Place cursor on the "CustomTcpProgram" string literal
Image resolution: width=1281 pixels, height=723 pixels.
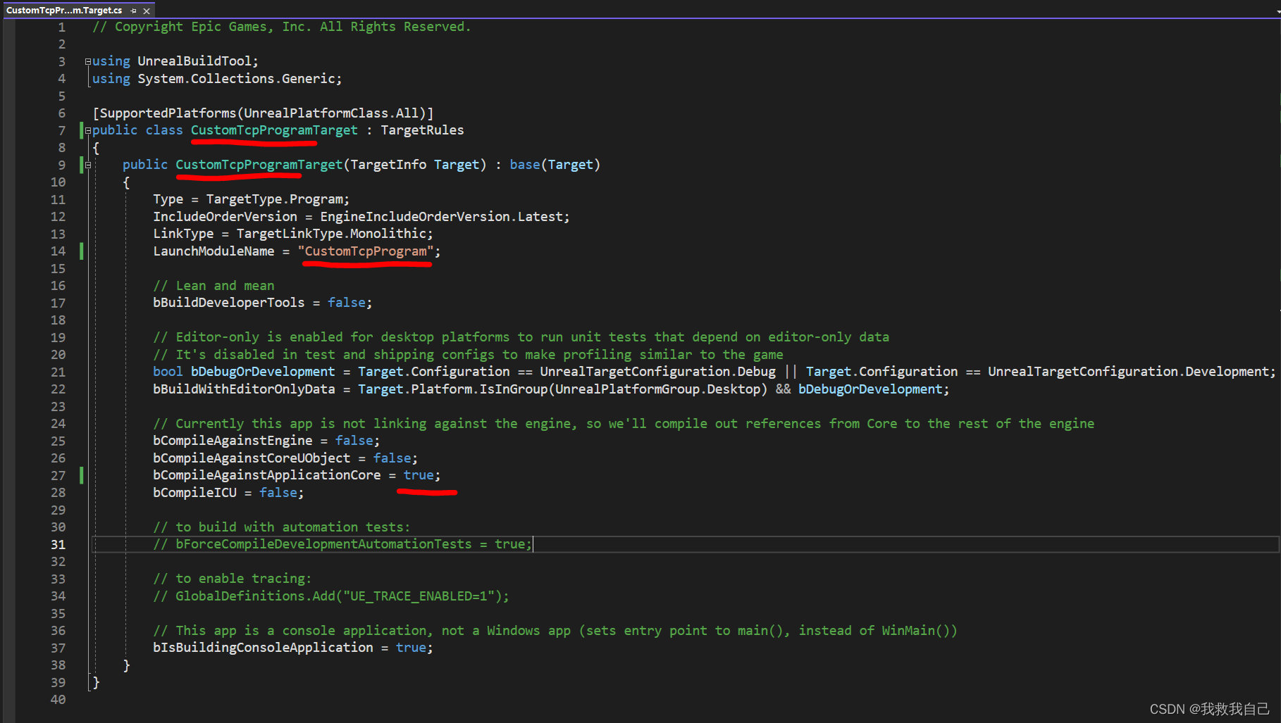pos(366,251)
